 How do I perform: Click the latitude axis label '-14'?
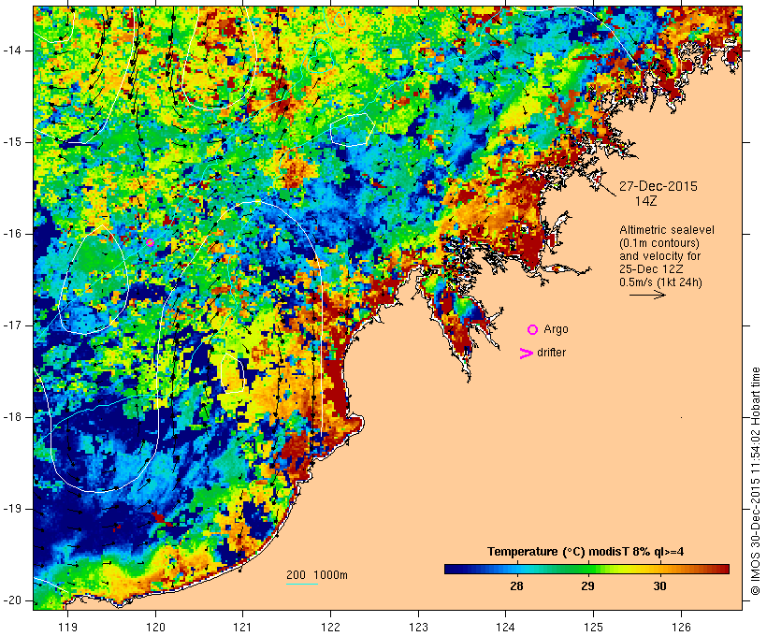(x=12, y=51)
